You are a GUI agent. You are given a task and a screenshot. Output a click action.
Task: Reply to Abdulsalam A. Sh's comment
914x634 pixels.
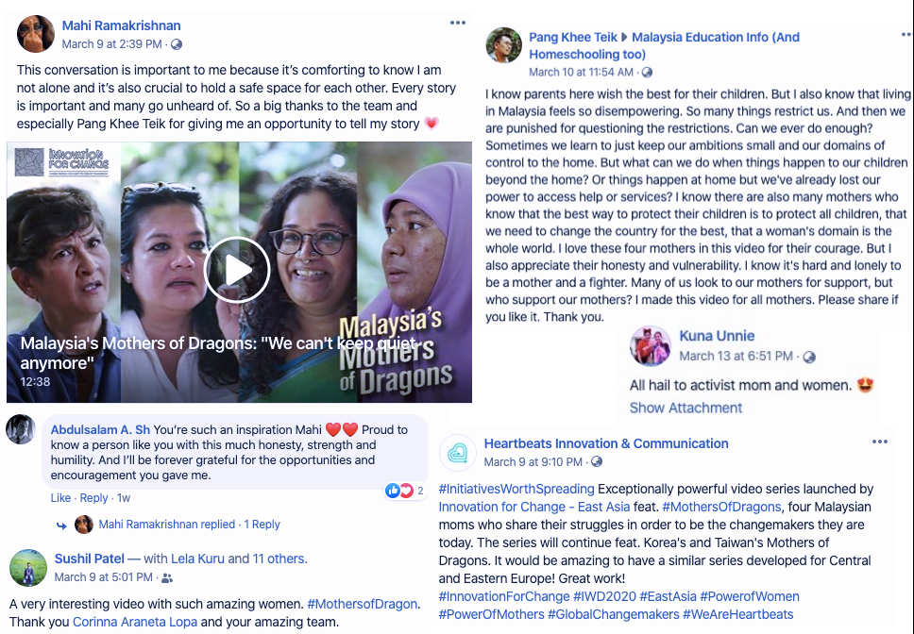[93, 498]
